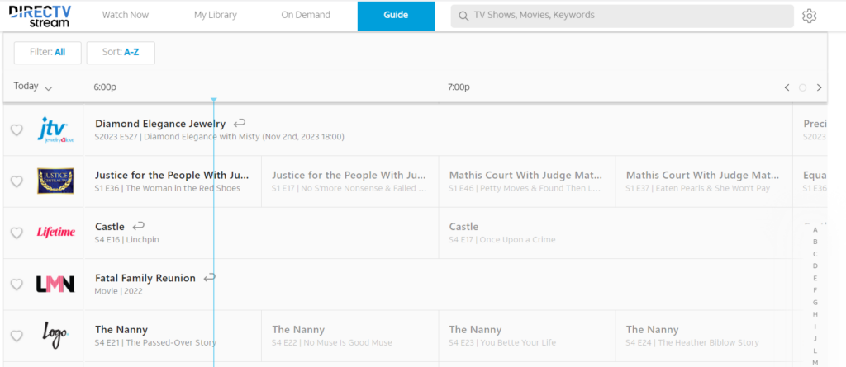The height and width of the screenshot is (367, 846).
Task: Jump to letter D in alphabet index
Action: [x=815, y=266]
